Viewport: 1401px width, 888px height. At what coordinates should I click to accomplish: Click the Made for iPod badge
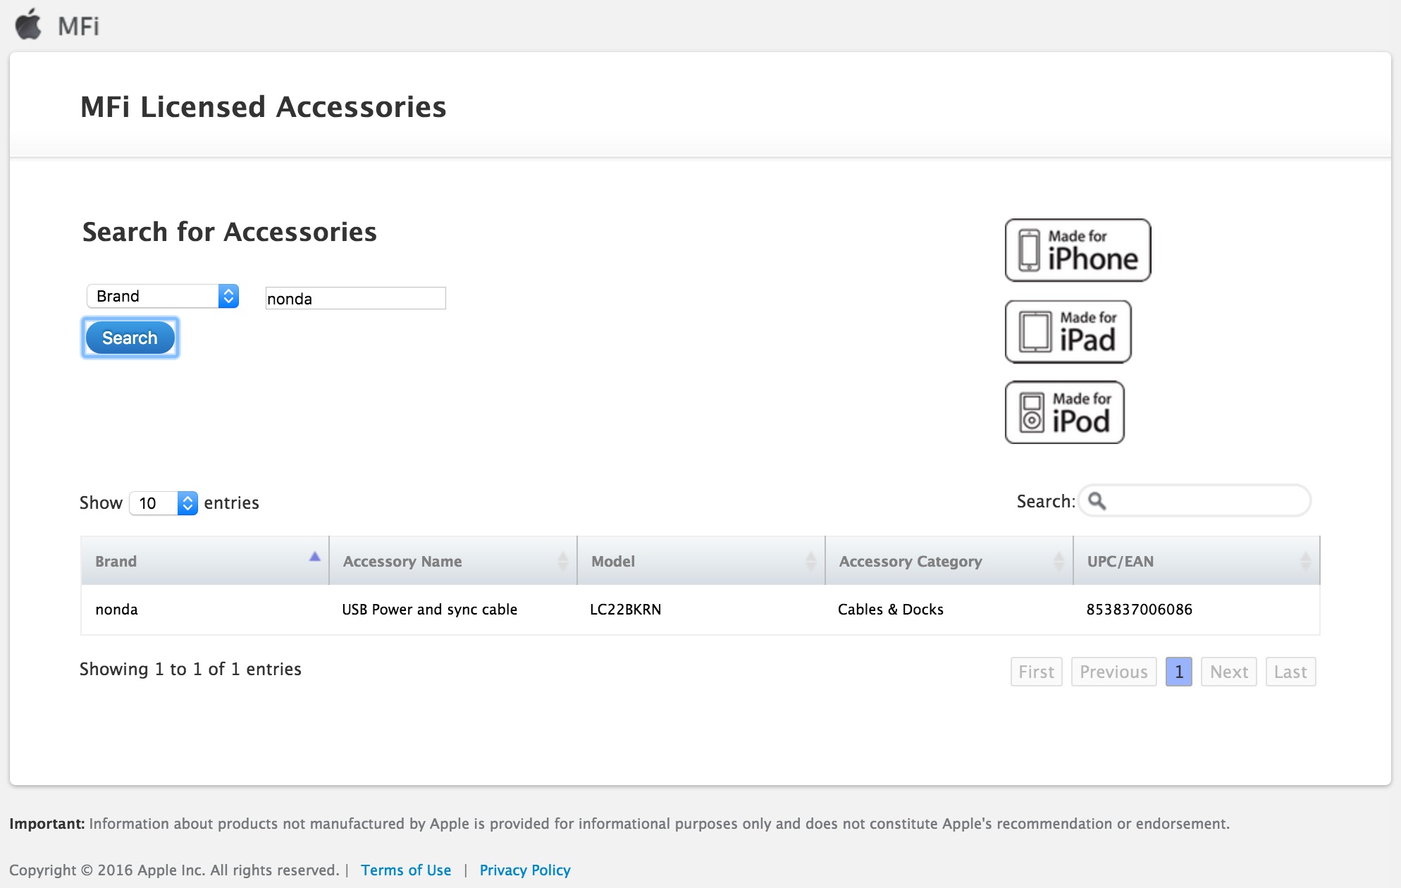[x=1064, y=412]
